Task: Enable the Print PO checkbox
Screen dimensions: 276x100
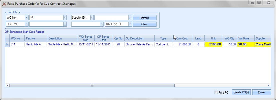Action: point(216,93)
